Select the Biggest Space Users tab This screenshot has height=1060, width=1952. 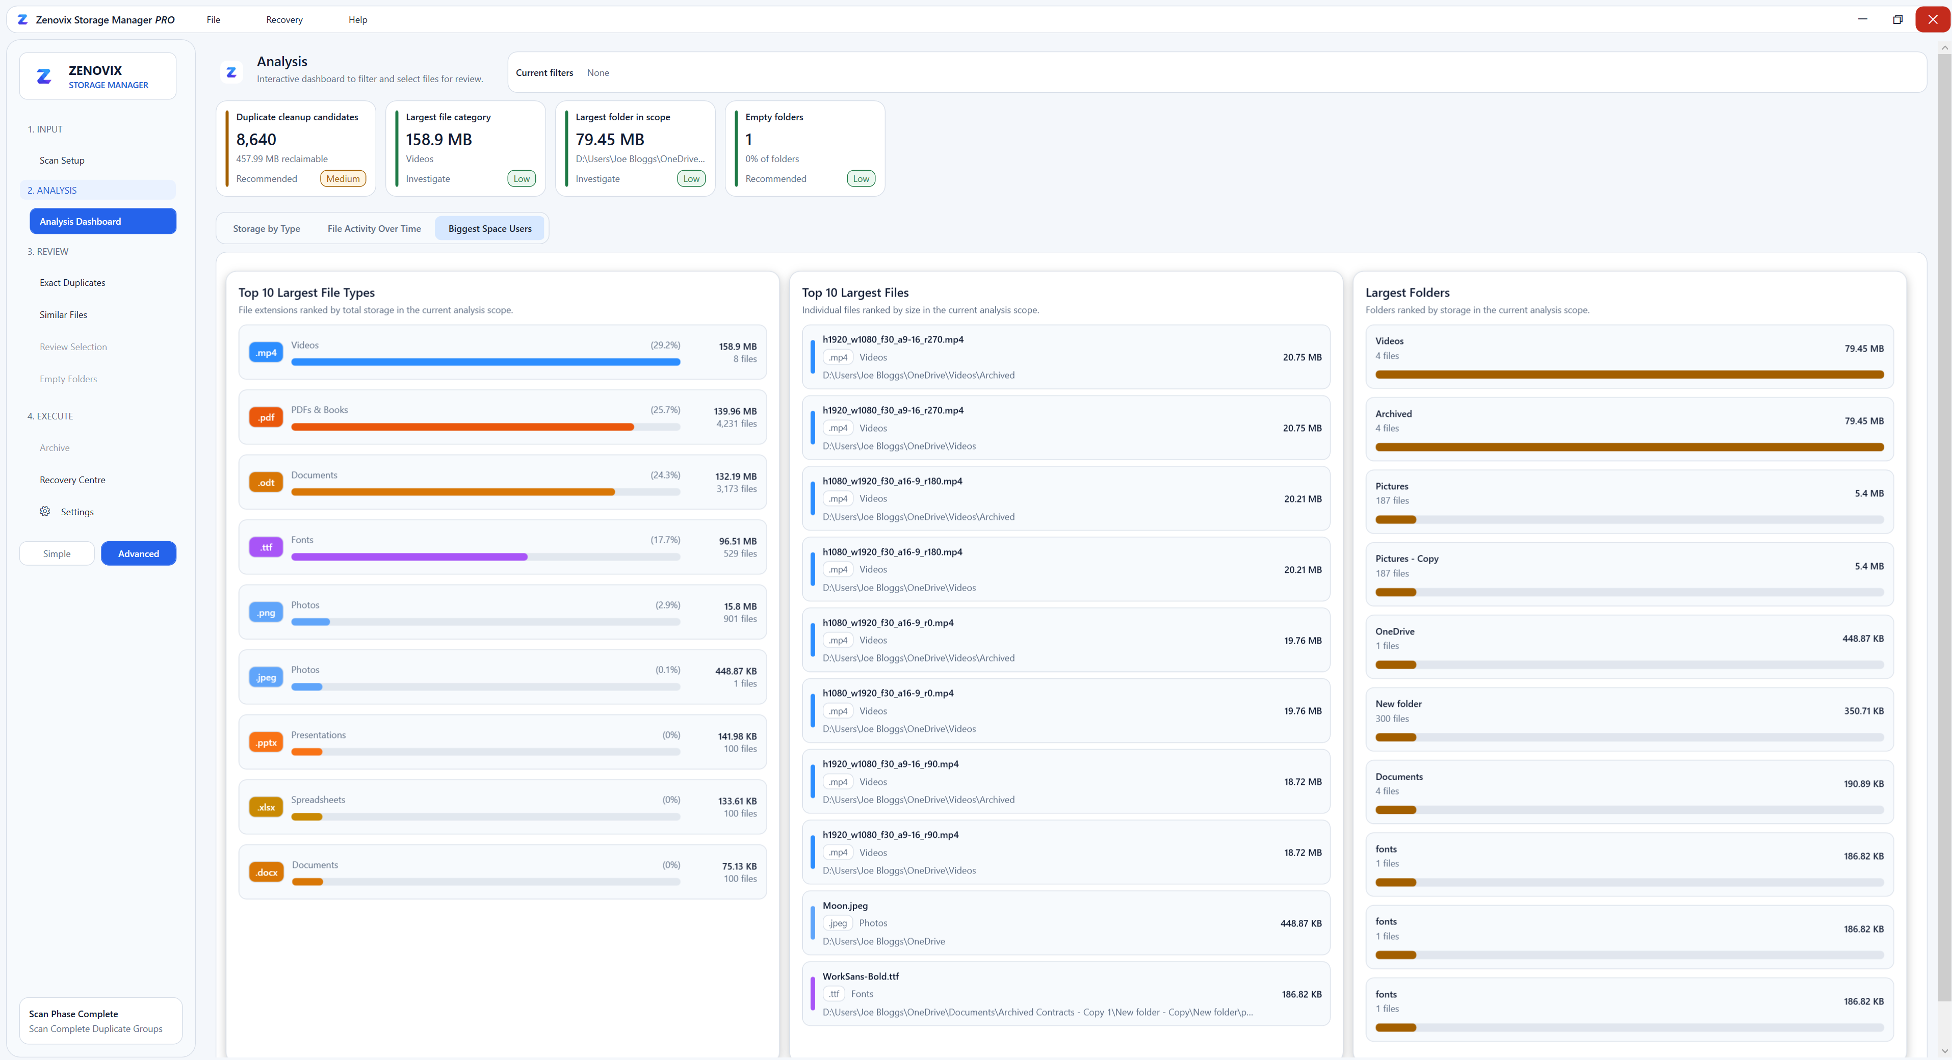coord(489,229)
